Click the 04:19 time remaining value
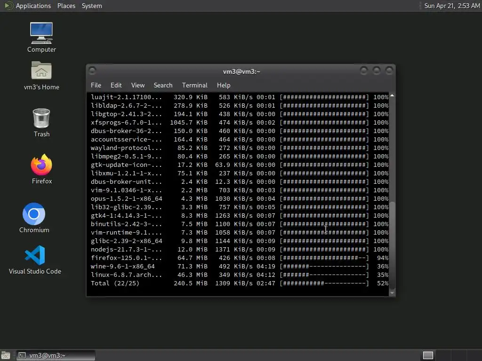Image resolution: width=482 pixels, height=361 pixels. (266, 267)
